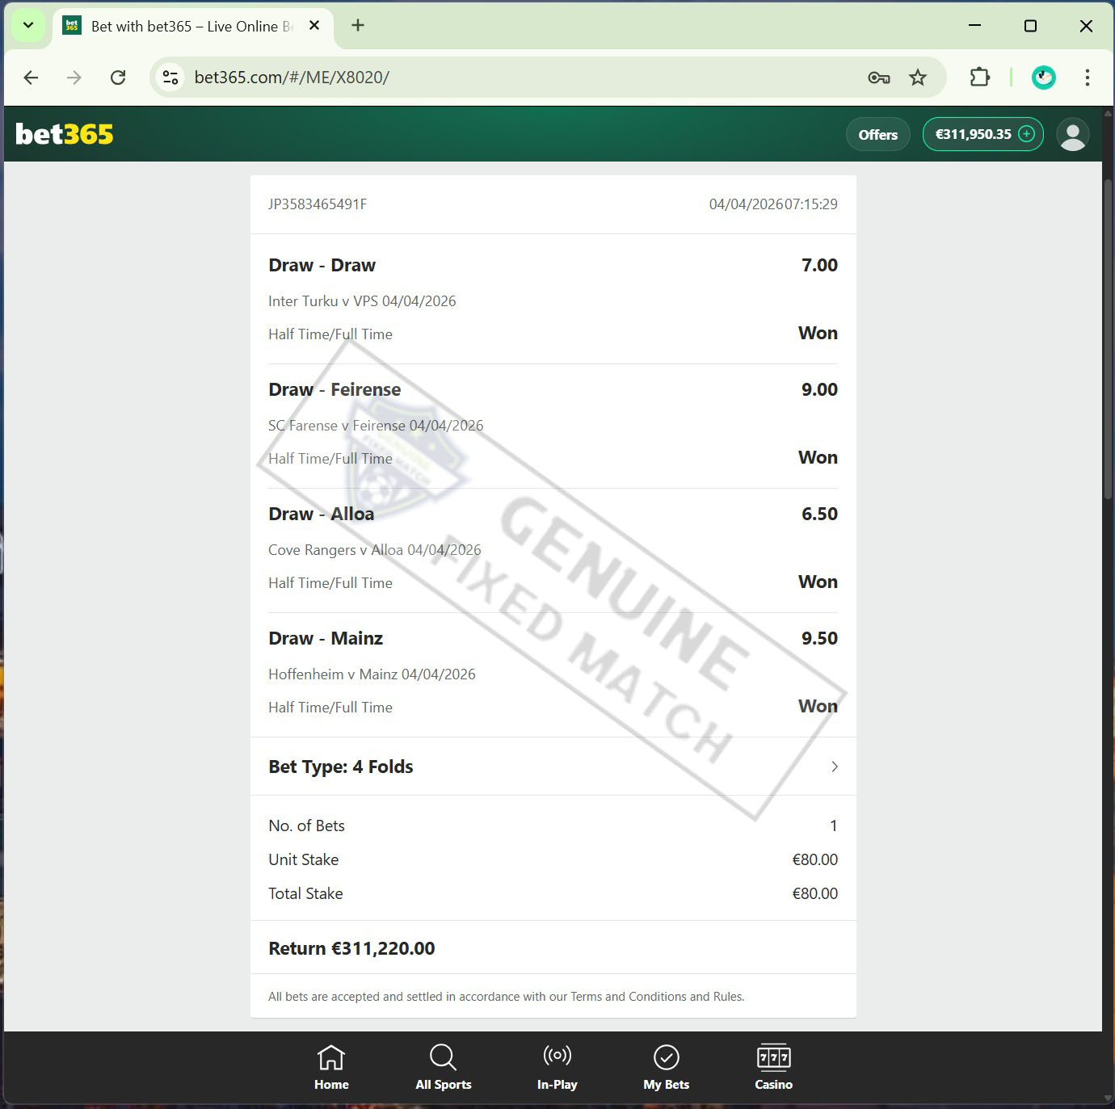The height and width of the screenshot is (1109, 1115).
Task: Open a new browser tab
Action: [x=357, y=25]
